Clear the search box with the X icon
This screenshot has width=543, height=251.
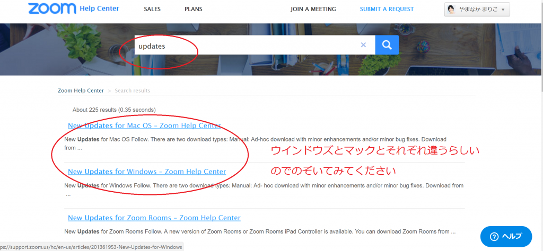[363, 45]
